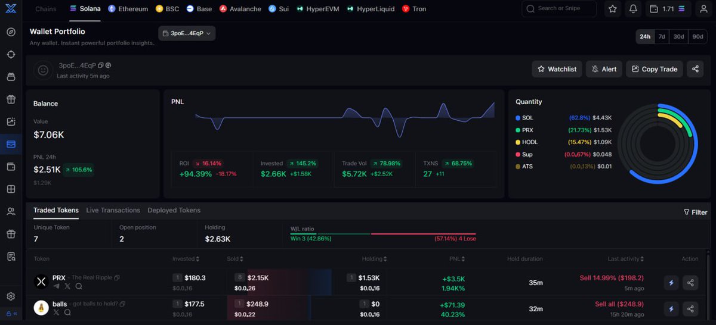Copy wallet address 3poE...4EqP icon
The image size is (716, 325).
pyautogui.click(x=100, y=65)
